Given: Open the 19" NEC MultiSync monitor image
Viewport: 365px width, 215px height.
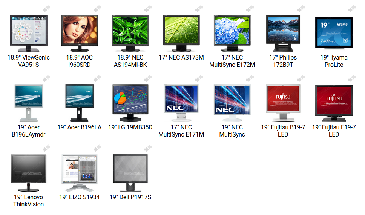Looking at the screenshot, I should (x=232, y=103).
